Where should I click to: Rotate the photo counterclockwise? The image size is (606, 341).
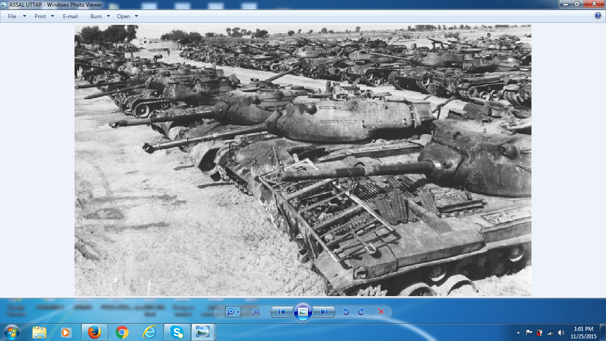pos(346,312)
